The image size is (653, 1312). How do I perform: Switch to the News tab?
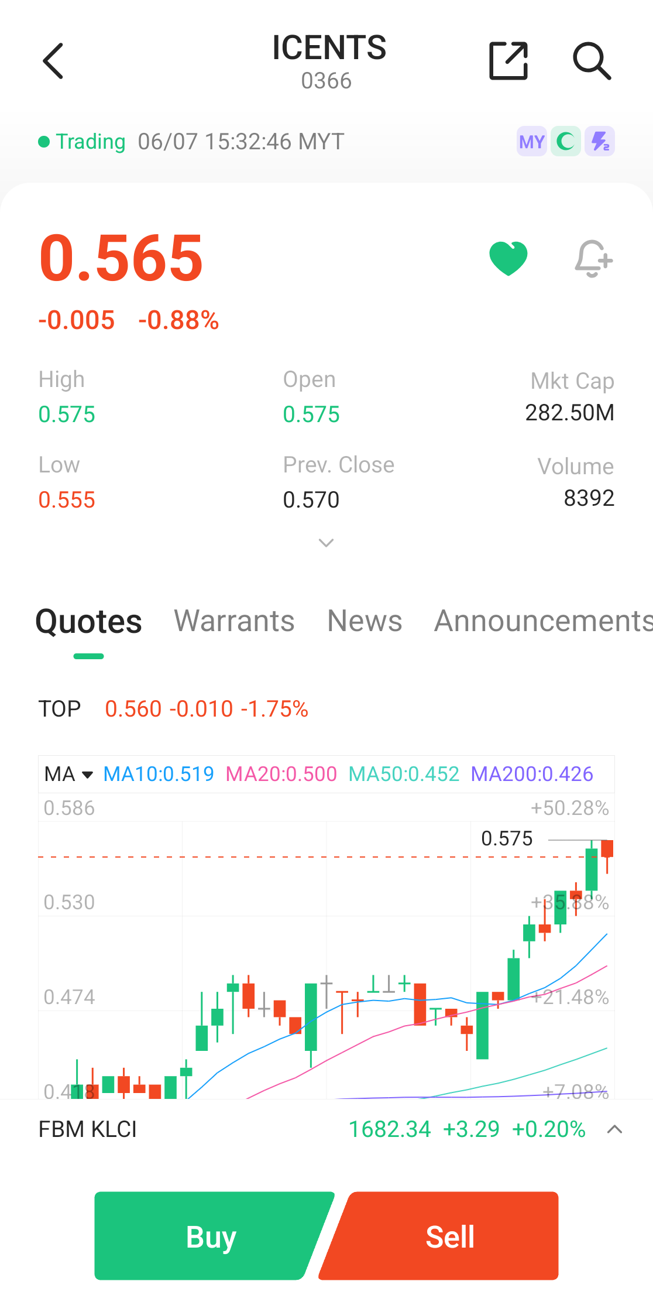(x=365, y=621)
